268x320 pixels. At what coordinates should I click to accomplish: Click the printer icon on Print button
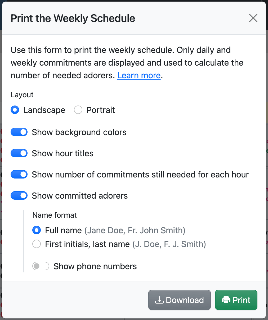pos(226,300)
